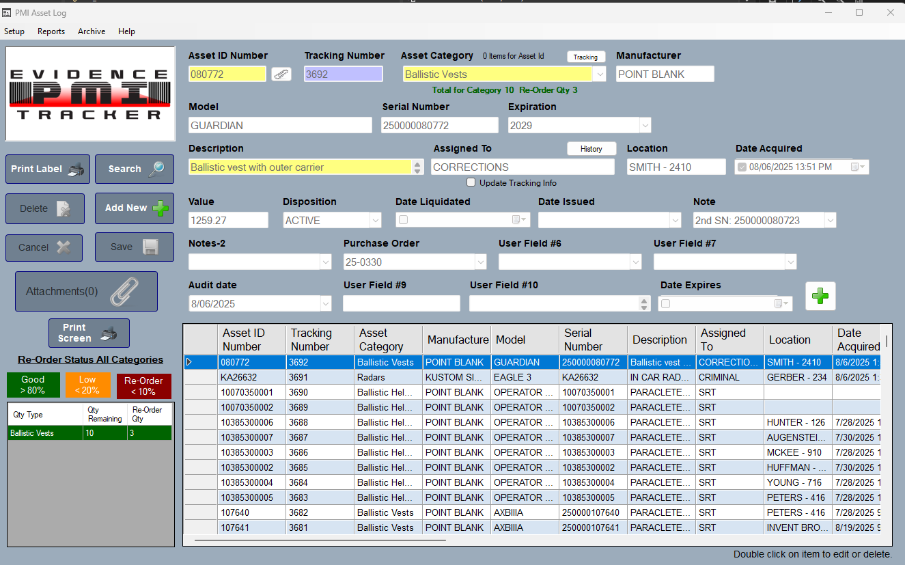Open Attachments paperclip button
Viewport: 905px width, 565px height.
click(x=86, y=292)
